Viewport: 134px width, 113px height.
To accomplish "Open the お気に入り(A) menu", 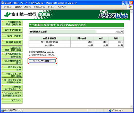I will [39, 7].
